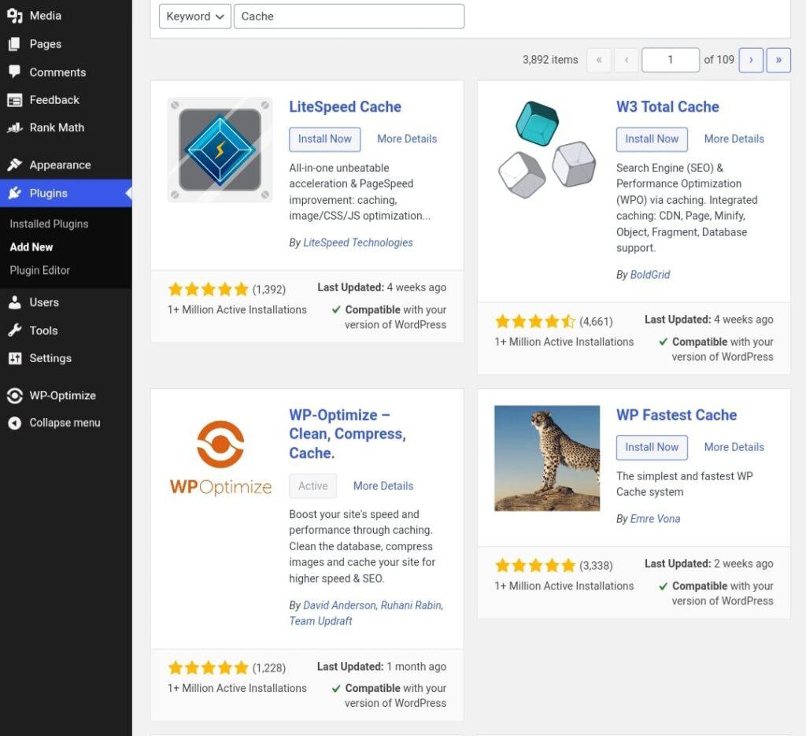Click the Plugins plug icon

coord(14,194)
